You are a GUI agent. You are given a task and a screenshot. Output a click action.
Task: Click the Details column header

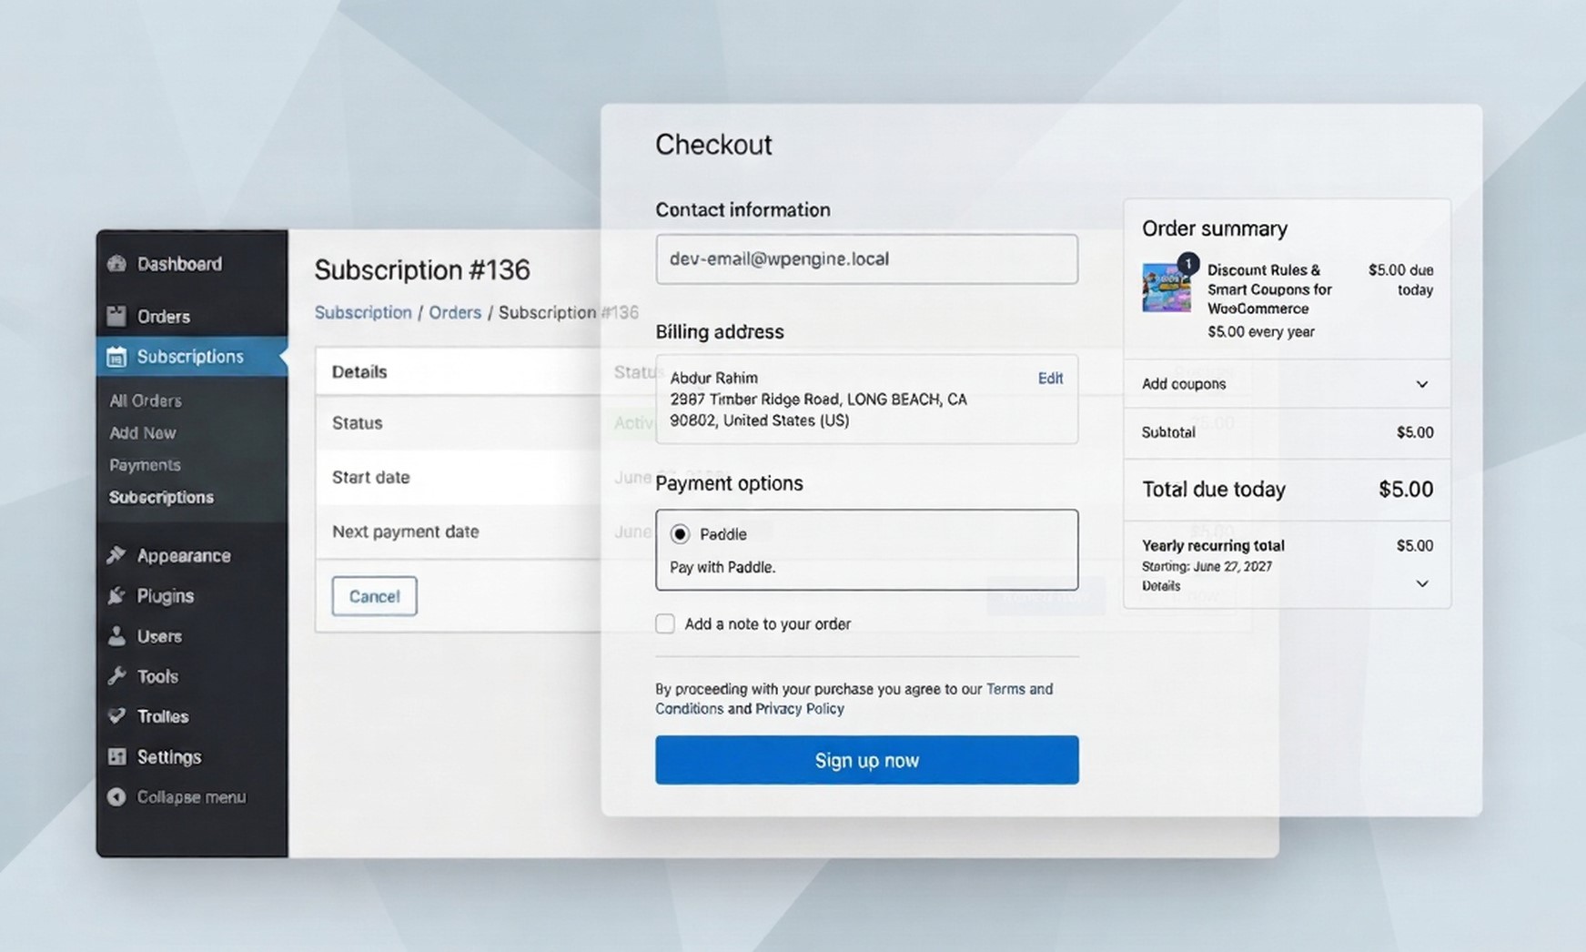point(359,371)
